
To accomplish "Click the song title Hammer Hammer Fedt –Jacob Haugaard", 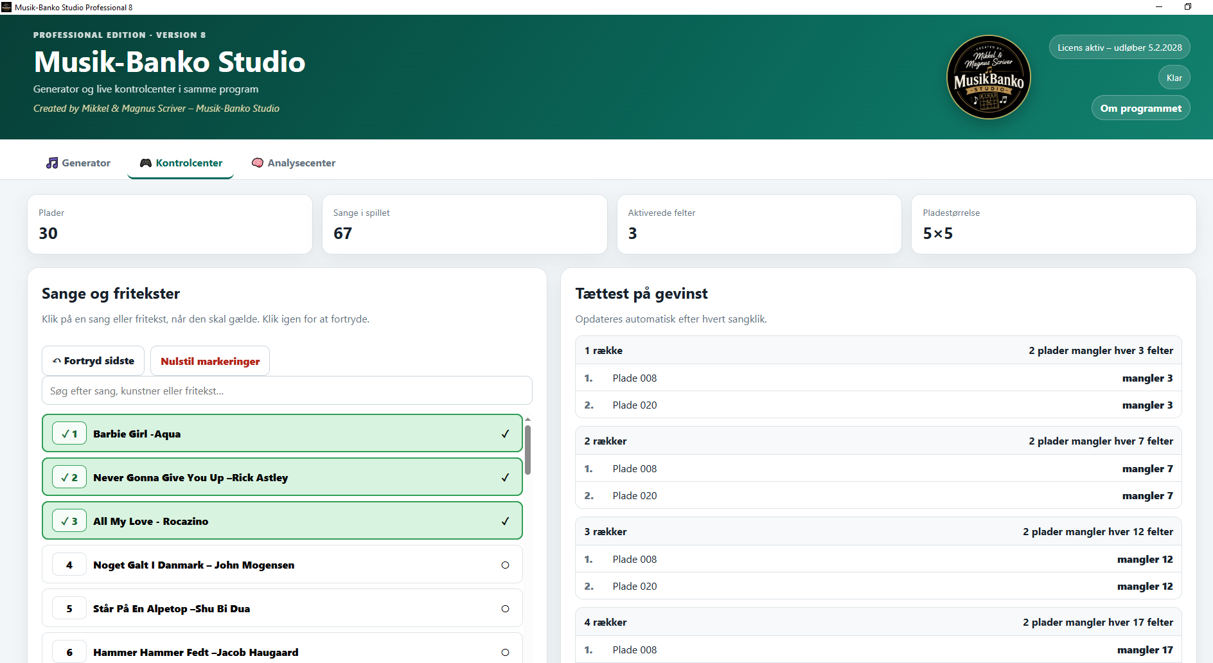I will point(196,652).
